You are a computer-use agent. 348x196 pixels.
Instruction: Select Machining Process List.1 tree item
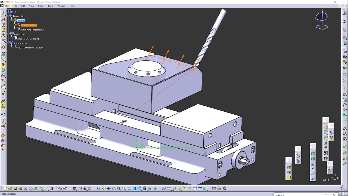tap(33, 30)
